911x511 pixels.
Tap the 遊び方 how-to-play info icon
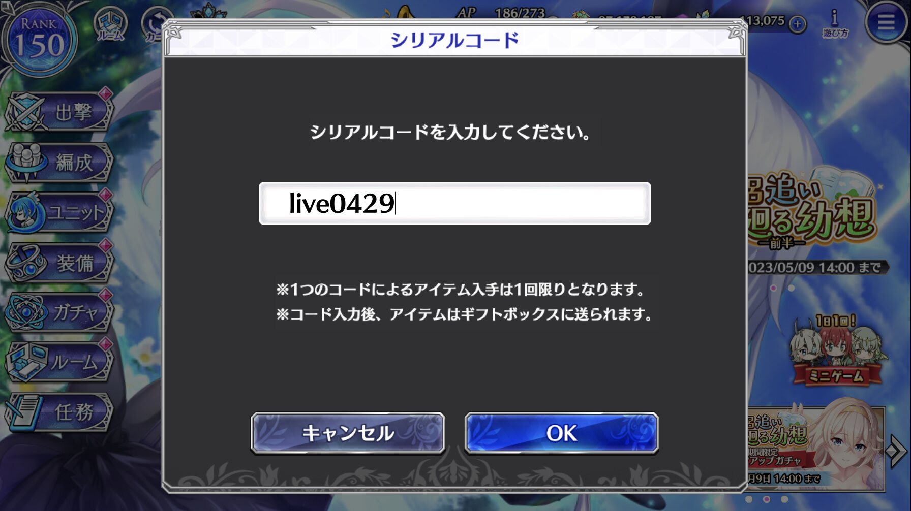(x=835, y=24)
